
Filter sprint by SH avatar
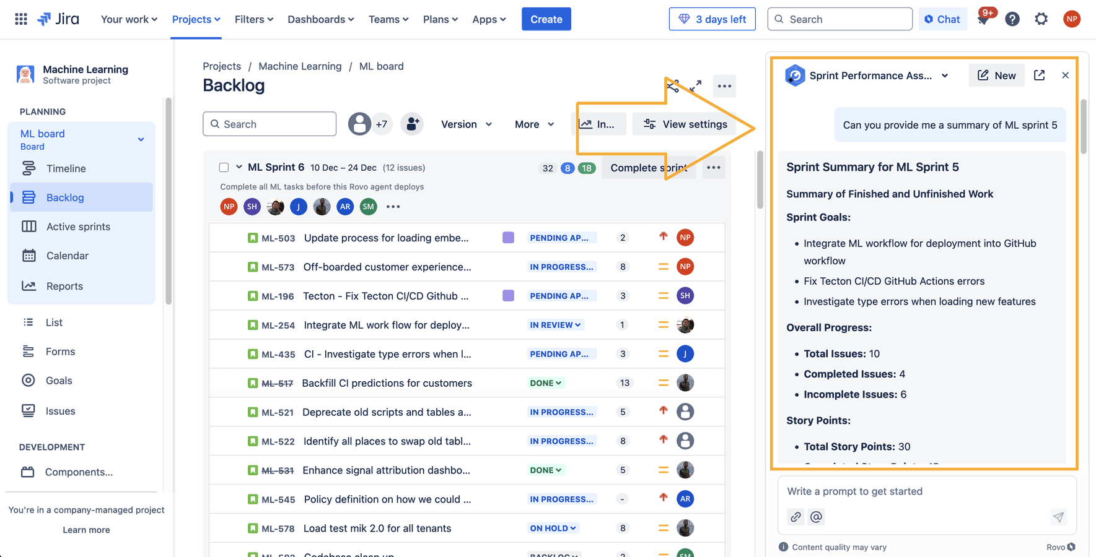click(x=252, y=207)
